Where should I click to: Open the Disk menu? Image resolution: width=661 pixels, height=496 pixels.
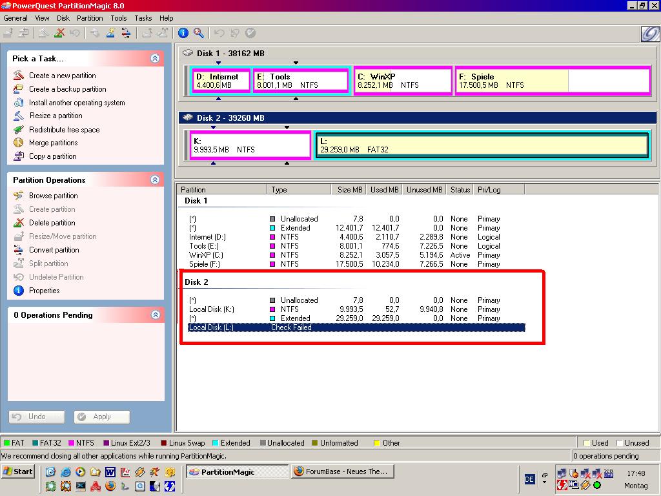point(63,18)
